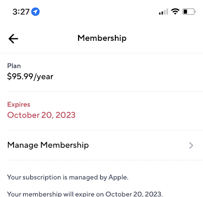Tap the red Expires label
The image size is (203, 197).
click(19, 104)
